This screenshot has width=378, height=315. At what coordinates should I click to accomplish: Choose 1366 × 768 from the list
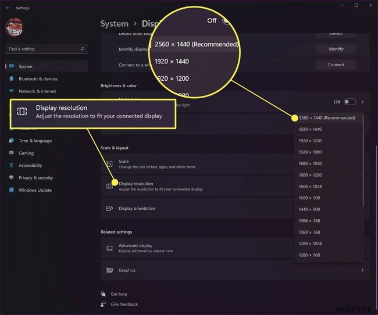(329, 221)
